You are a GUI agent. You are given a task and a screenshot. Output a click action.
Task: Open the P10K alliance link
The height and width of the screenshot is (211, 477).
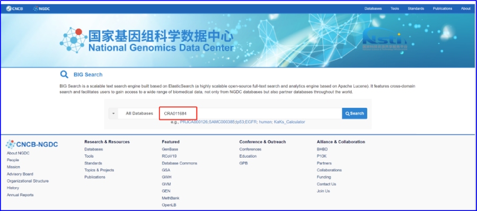click(322, 156)
